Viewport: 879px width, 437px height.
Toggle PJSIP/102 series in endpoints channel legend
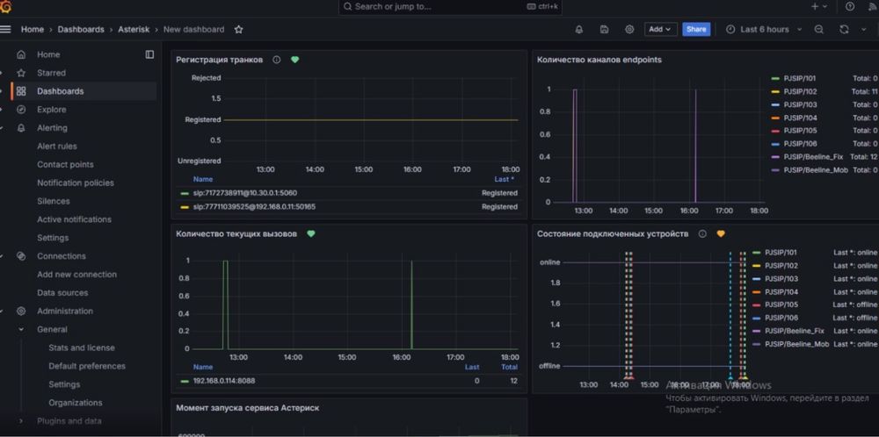(800, 92)
